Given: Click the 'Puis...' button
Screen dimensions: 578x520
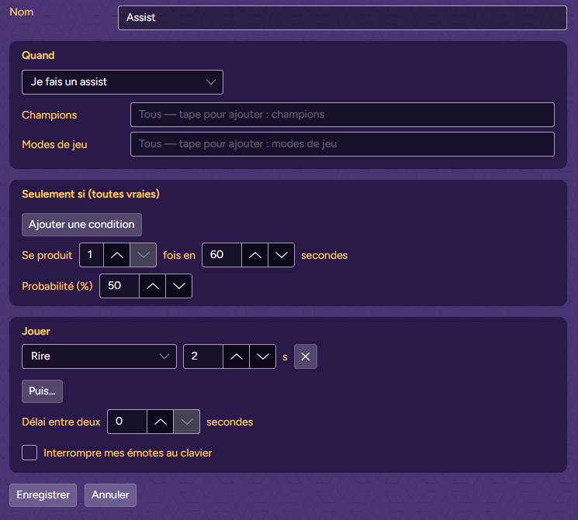Looking at the screenshot, I should click(42, 391).
